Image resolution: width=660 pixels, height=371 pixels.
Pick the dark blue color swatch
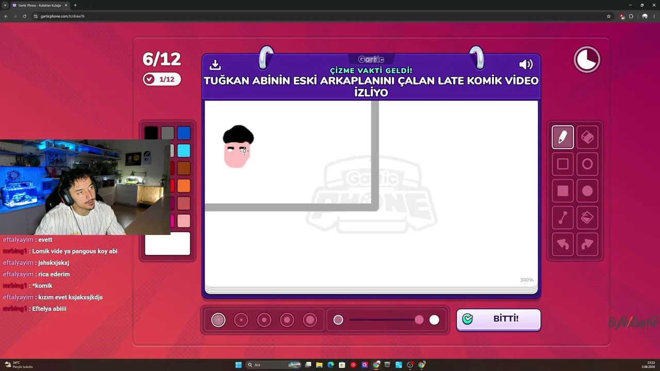point(184,133)
